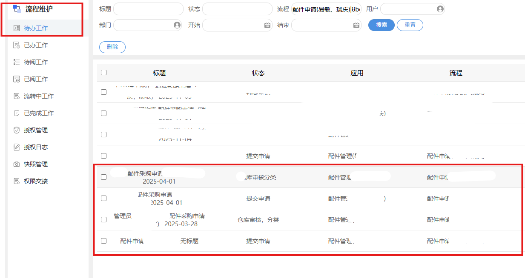Check the row titled 无标题
The width and height of the screenshot is (525, 278).
tap(103, 241)
